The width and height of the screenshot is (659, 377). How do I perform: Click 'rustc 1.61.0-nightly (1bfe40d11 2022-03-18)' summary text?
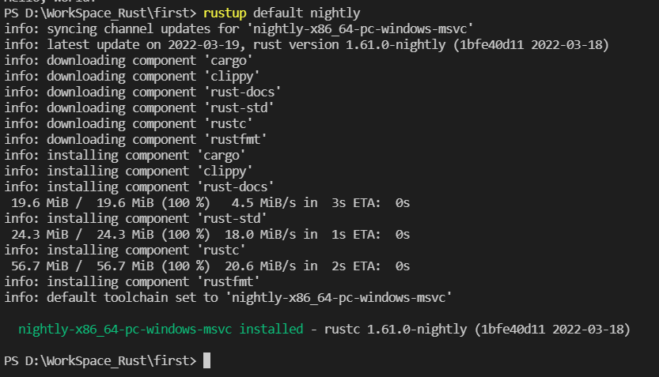click(478, 329)
